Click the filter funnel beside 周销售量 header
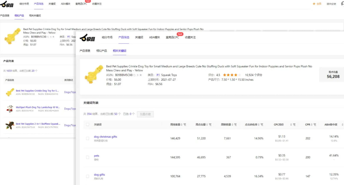This screenshot has width=344, height=185. click(x=236, y=125)
